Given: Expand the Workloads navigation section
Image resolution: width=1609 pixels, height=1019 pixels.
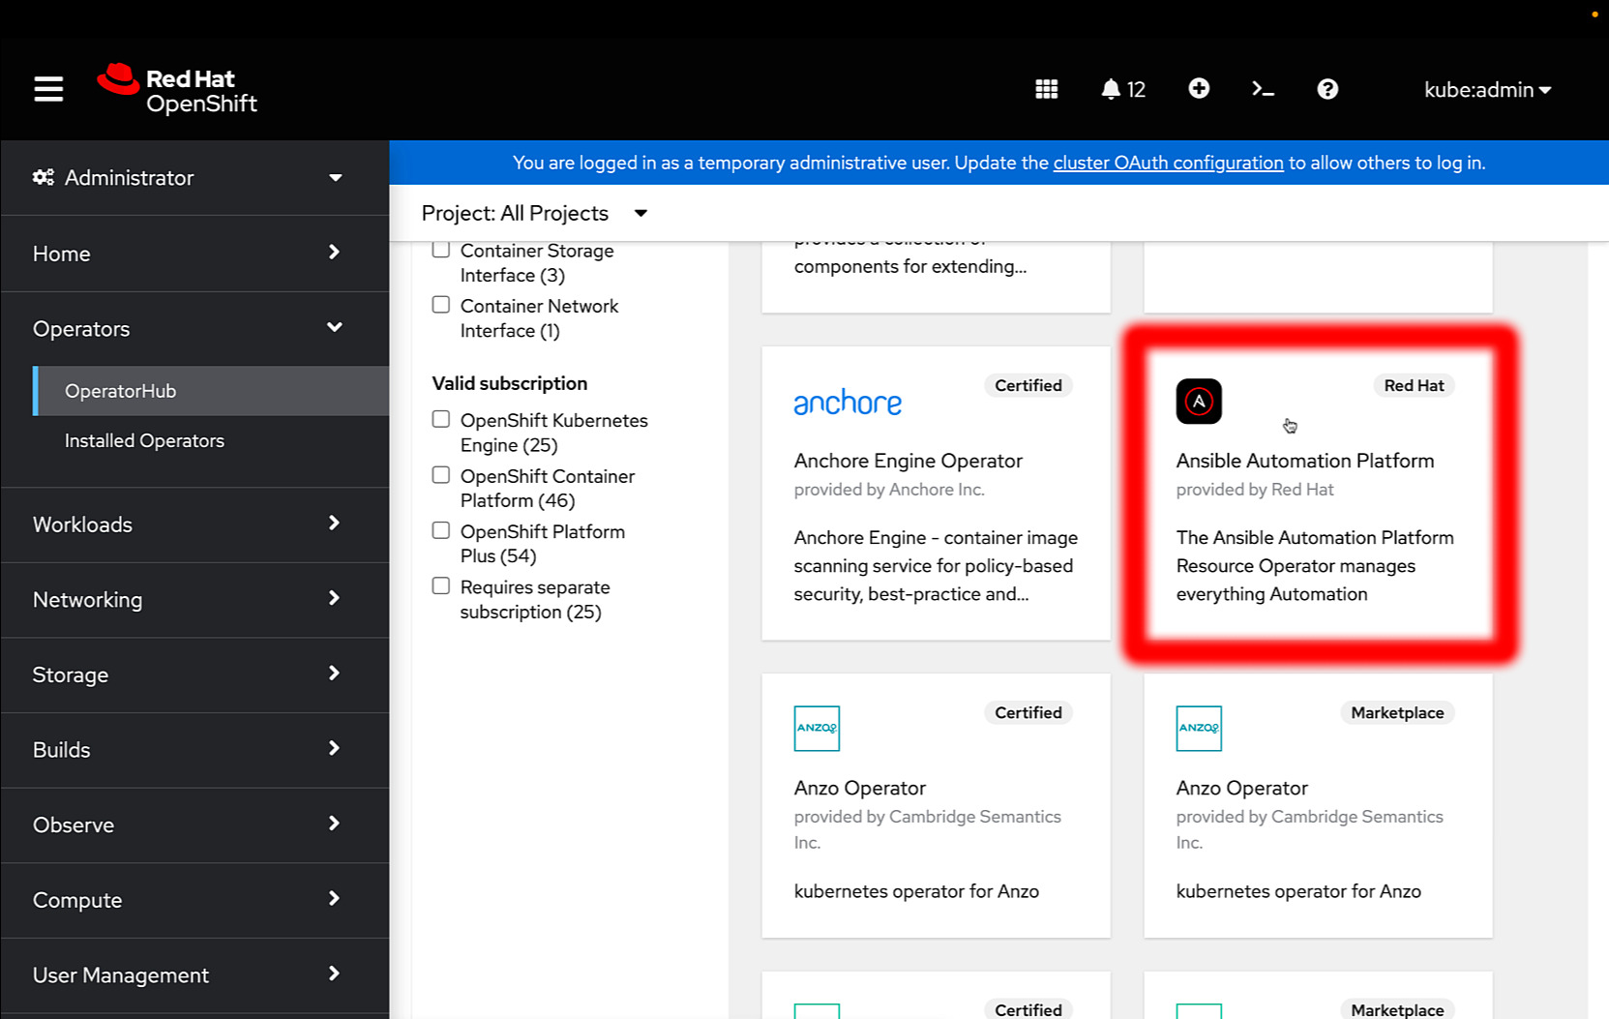Looking at the screenshot, I should coord(194,524).
